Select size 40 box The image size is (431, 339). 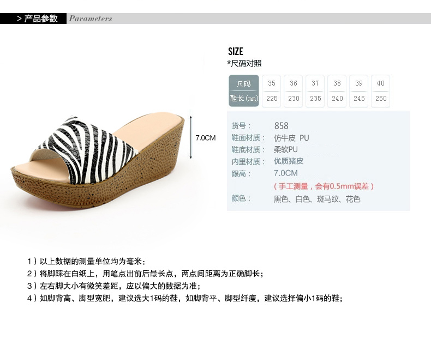[381, 91]
